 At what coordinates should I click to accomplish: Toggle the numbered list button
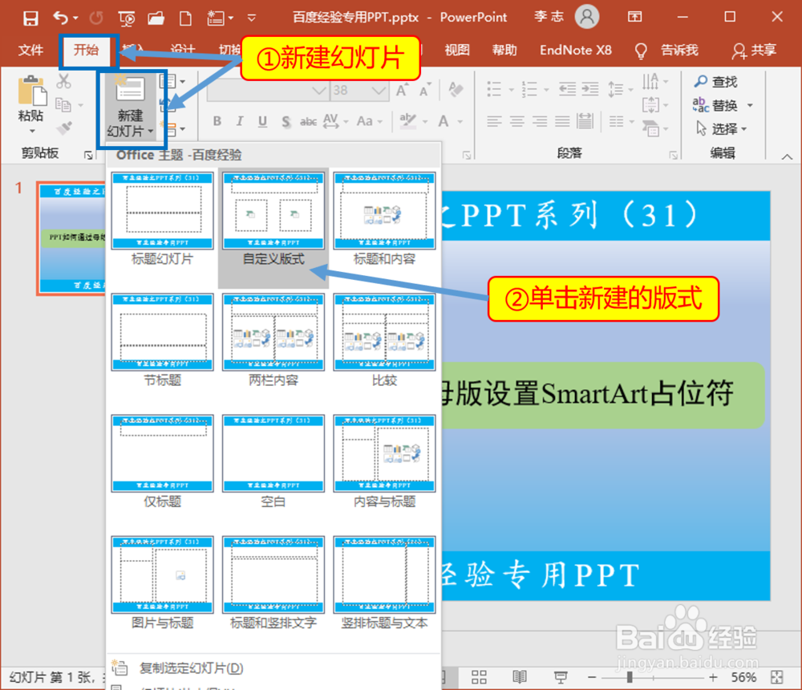point(529,90)
